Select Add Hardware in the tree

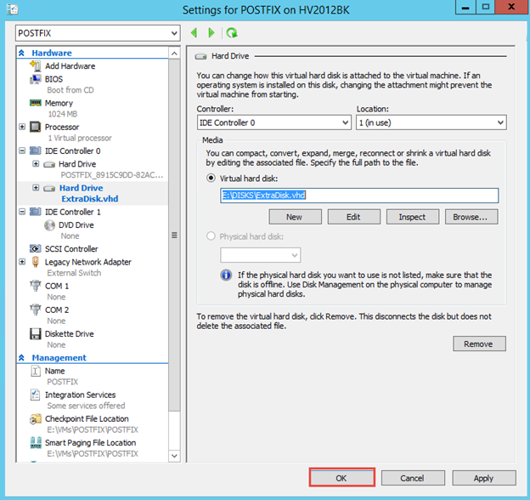click(x=70, y=66)
